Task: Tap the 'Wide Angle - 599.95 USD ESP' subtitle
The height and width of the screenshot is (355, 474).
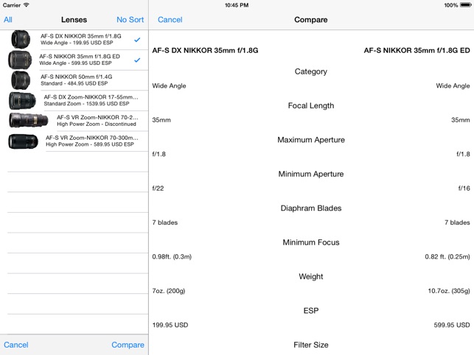Action: tap(76, 63)
